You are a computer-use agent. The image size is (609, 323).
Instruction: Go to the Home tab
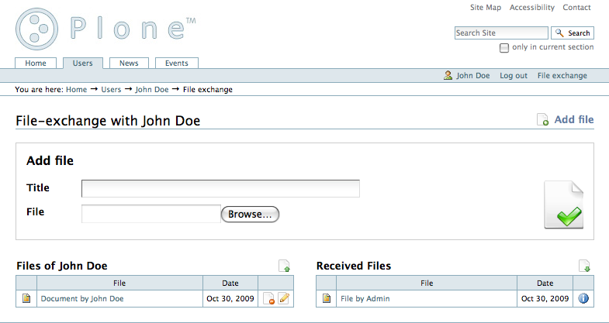point(36,64)
